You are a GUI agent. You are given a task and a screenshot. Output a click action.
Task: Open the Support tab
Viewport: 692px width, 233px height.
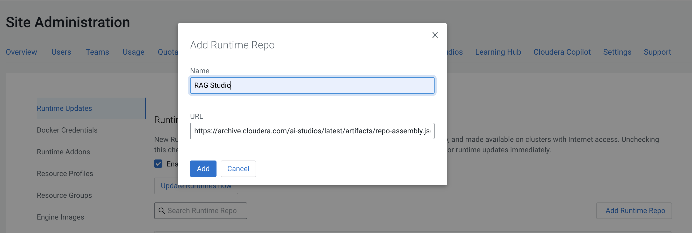pyautogui.click(x=657, y=52)
